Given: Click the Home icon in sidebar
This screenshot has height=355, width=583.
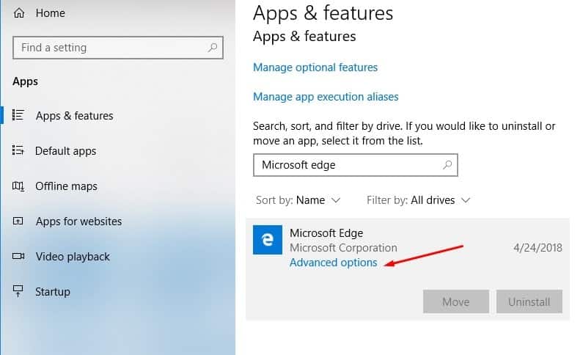Looking at the screenshot, I should click(x=19, y=13).
